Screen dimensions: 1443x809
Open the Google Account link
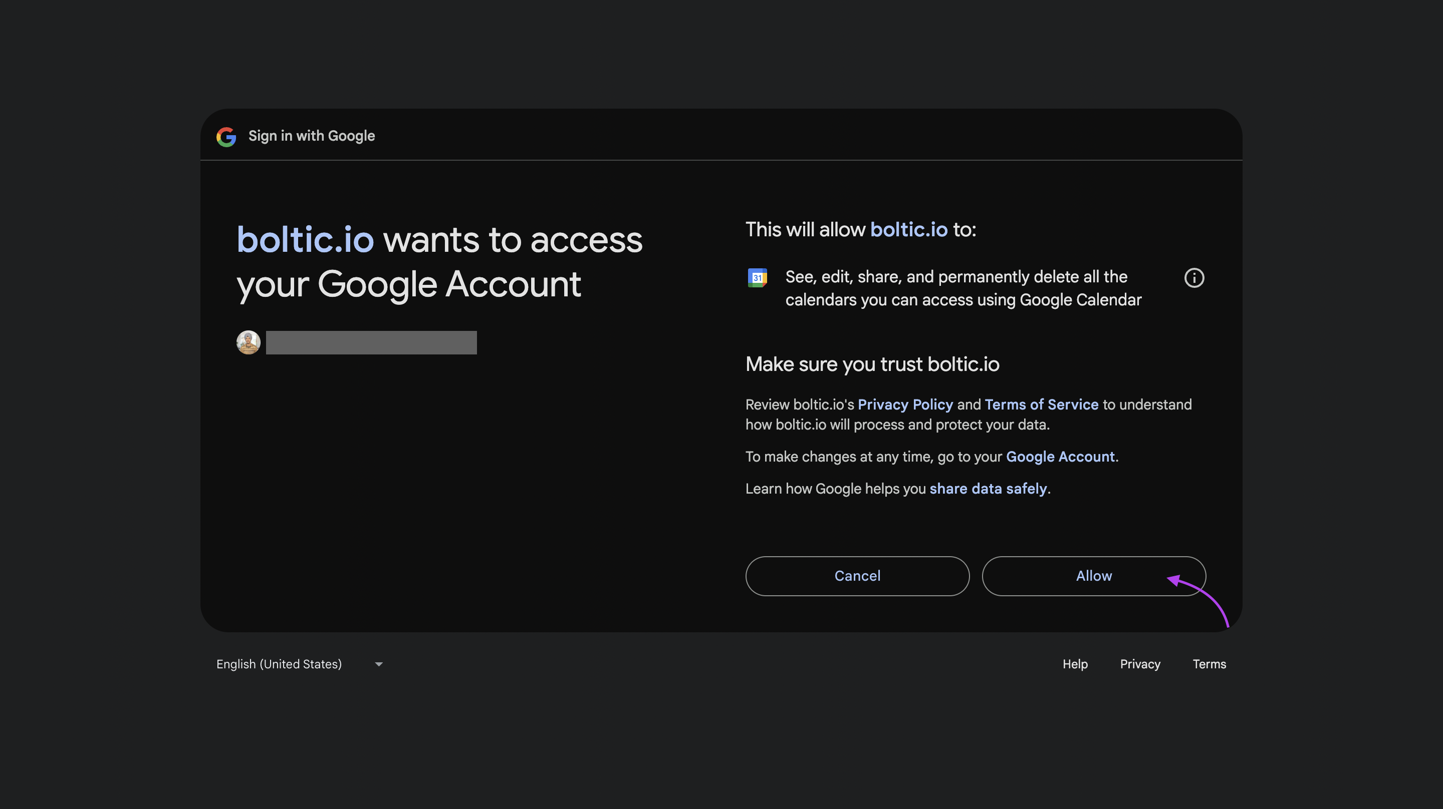point(1060,456)
